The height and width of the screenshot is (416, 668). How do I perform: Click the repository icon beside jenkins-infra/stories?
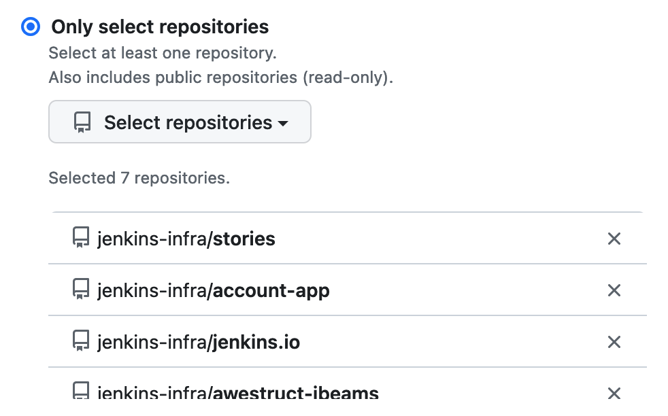tap(81, 237)
